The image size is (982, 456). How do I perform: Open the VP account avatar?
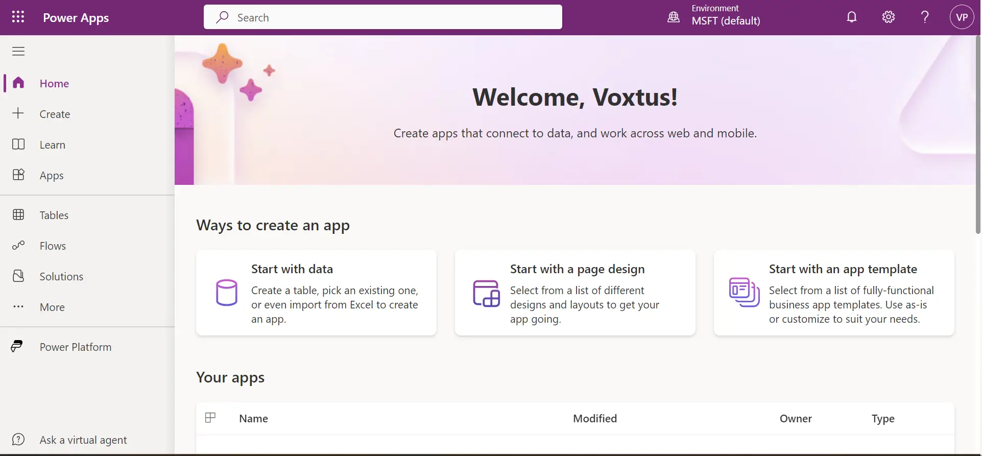[962, 17]
